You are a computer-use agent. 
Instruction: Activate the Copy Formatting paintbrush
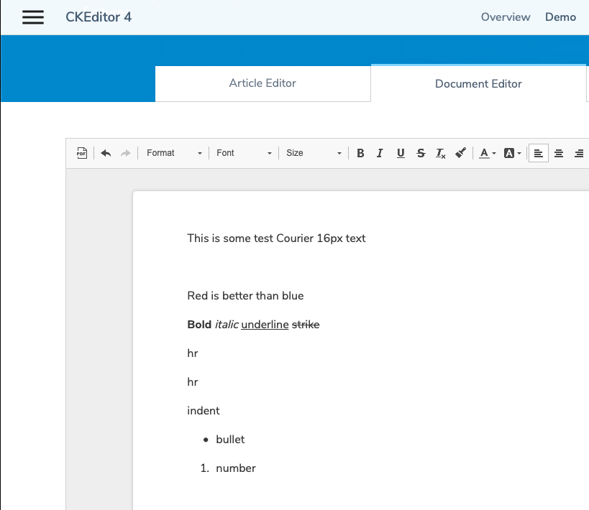(460, 153)
